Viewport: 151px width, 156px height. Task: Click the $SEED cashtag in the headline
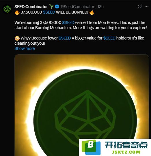pos(49,12)
